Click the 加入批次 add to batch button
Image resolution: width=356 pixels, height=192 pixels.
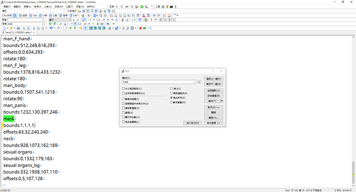(193, 123)
